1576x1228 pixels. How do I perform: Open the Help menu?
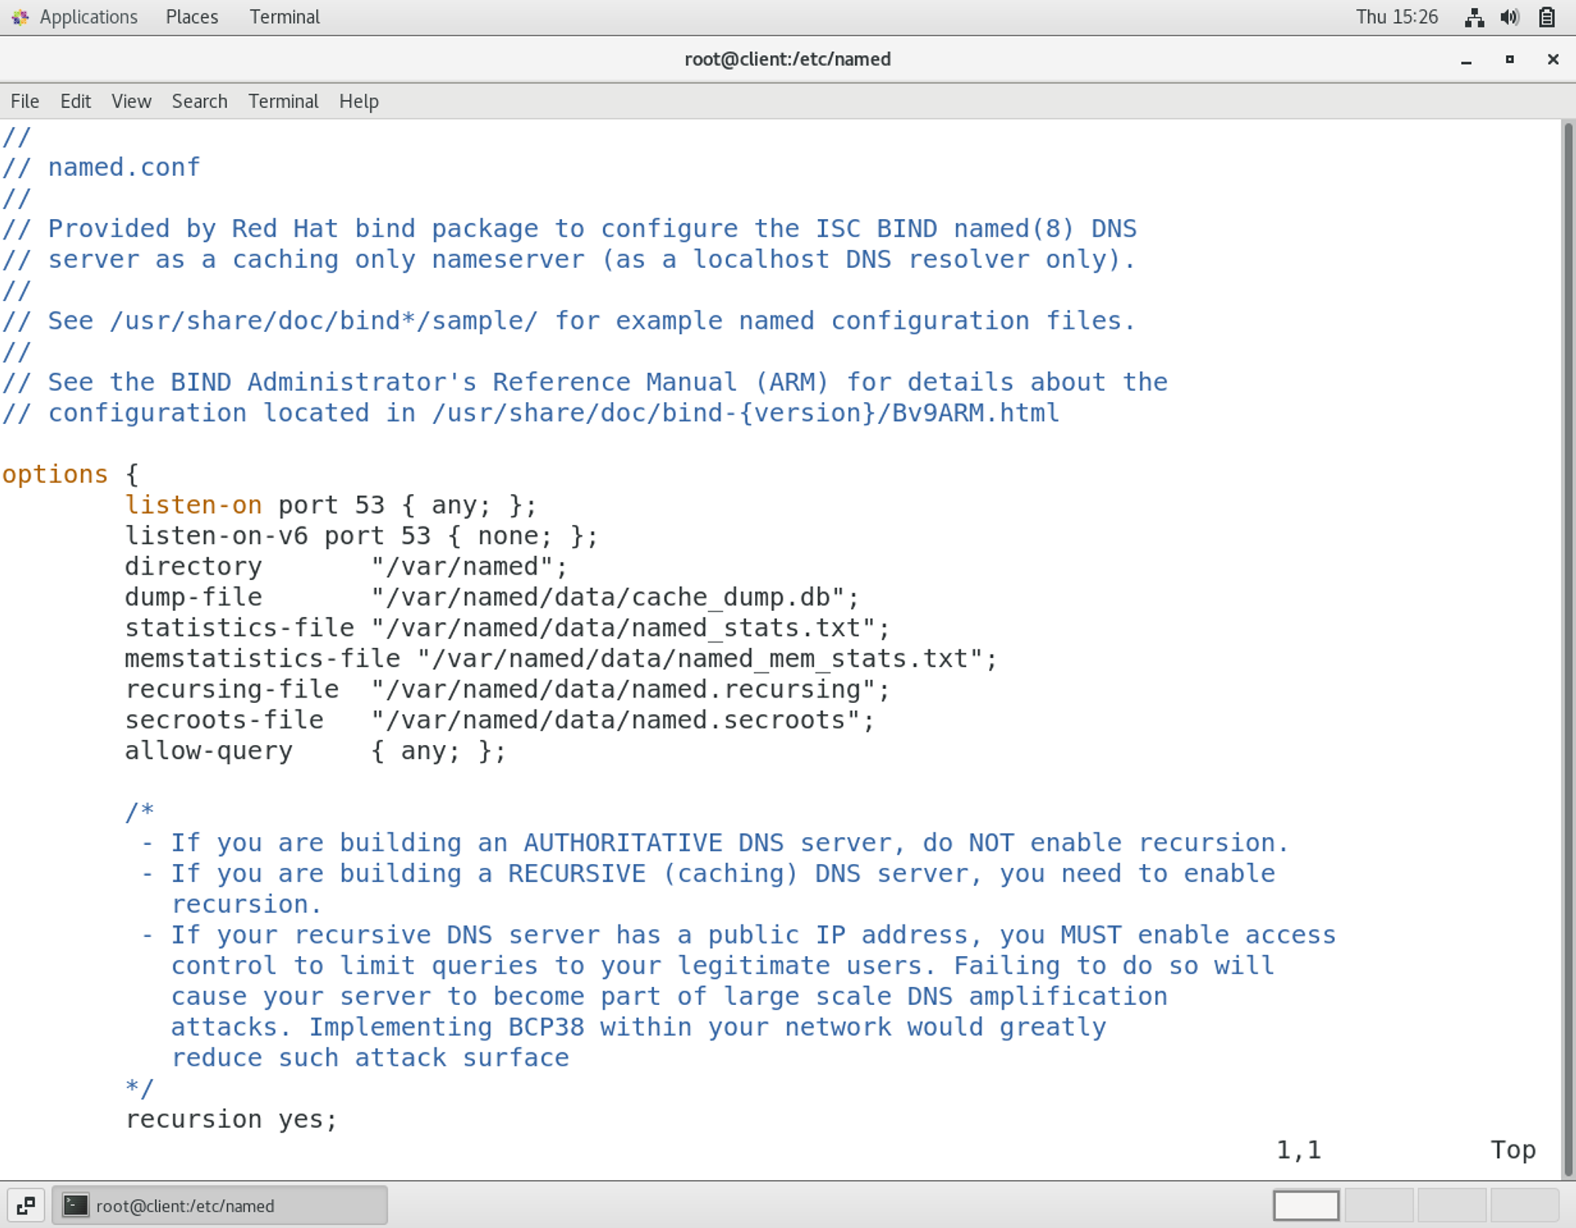pos(359,102)
